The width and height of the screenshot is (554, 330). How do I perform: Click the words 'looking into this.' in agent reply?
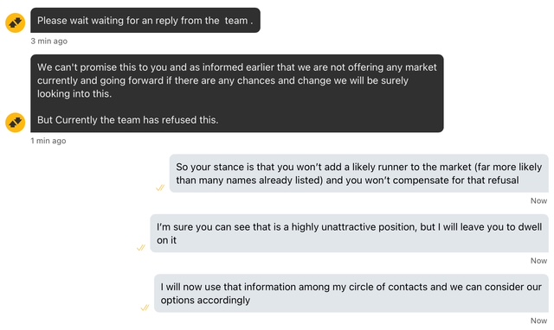pyautogui.click(x=74, y=94)
